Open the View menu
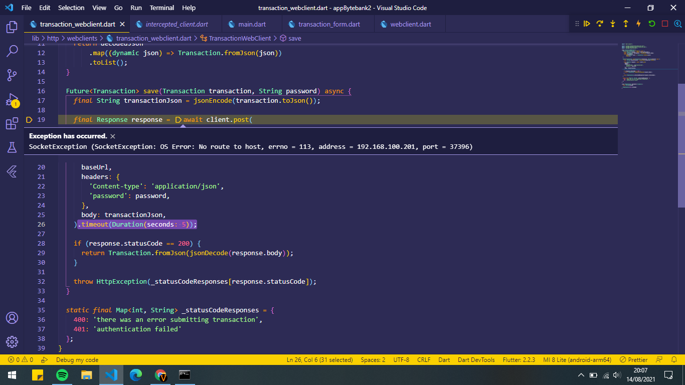Image resolution: width=685 pixels, height=385 pixels. [99, 8]
